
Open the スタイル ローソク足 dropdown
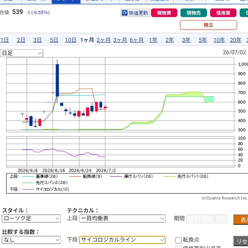pyautogui.click(x=31, y=218)
